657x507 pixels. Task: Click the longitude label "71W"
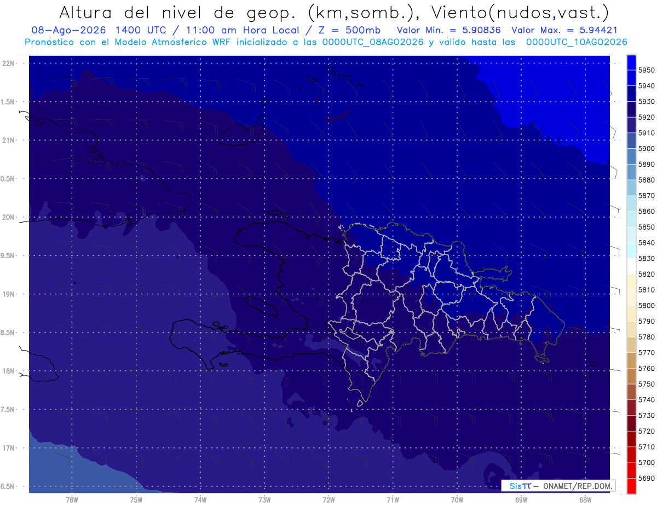[x=393, y=499]
